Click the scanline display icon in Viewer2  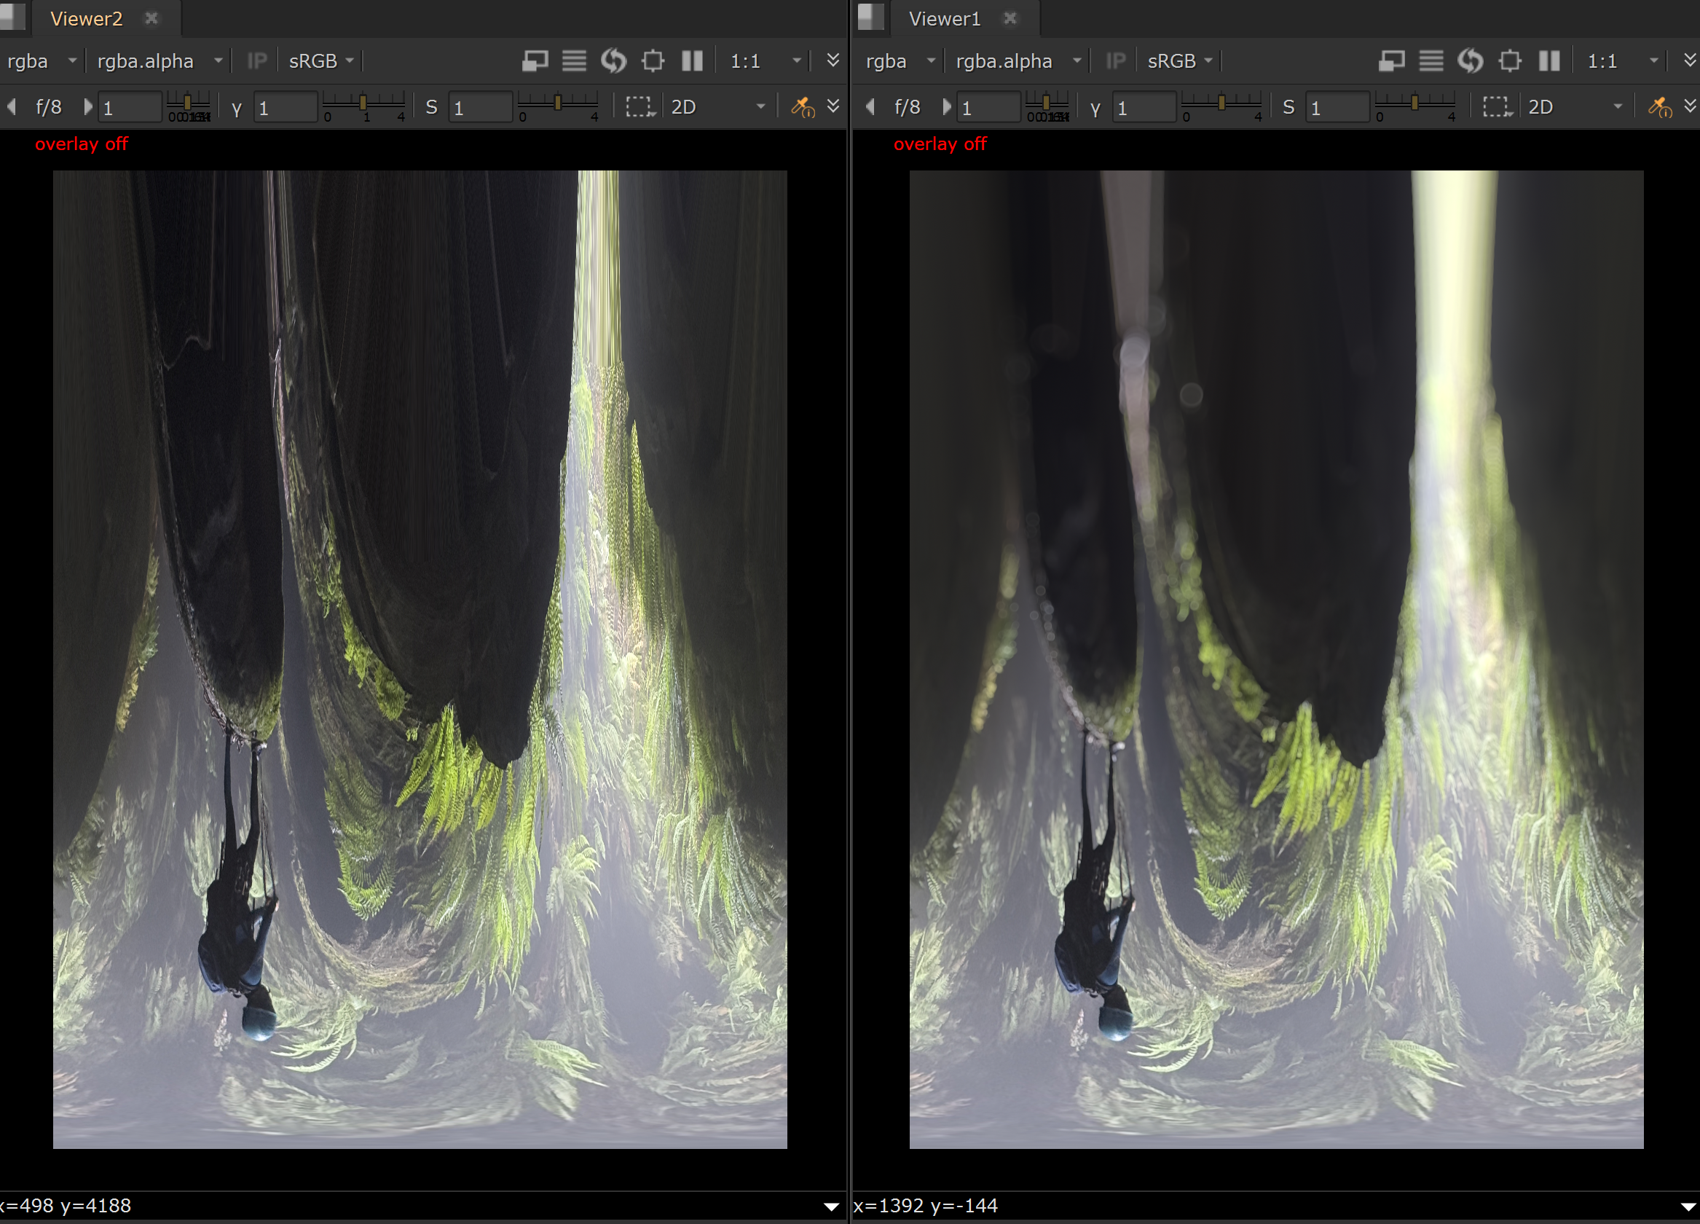point(574,60)
